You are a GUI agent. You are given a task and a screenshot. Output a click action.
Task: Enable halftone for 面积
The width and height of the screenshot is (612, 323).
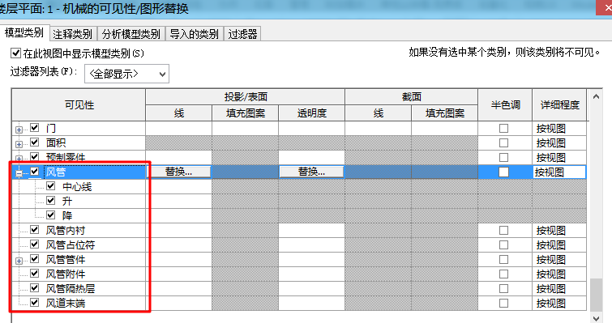(504, 143)
